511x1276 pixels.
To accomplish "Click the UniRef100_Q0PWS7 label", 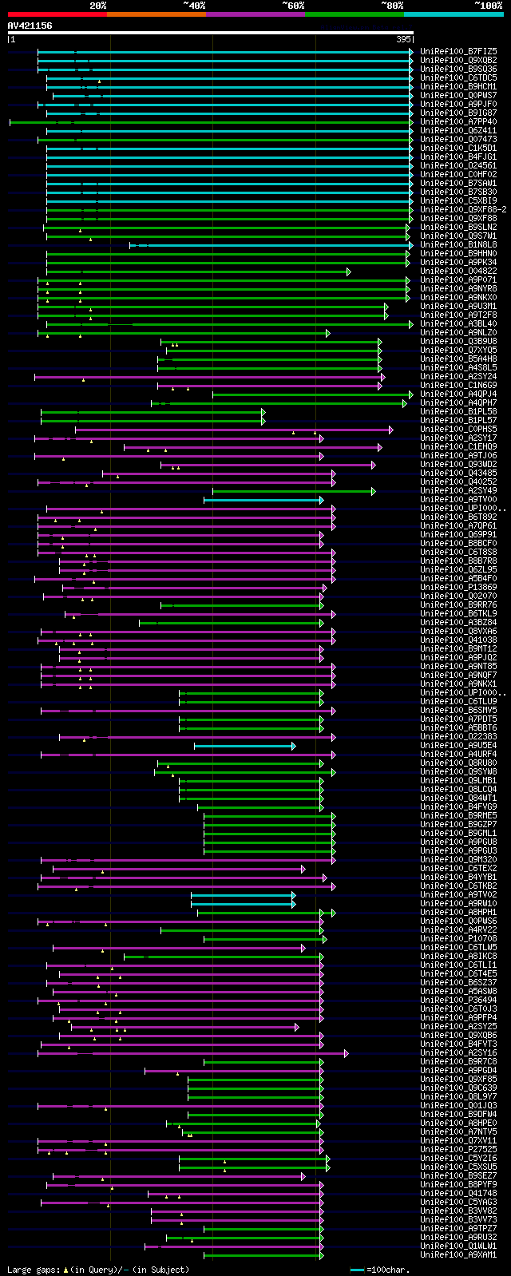I will point(458,95).
